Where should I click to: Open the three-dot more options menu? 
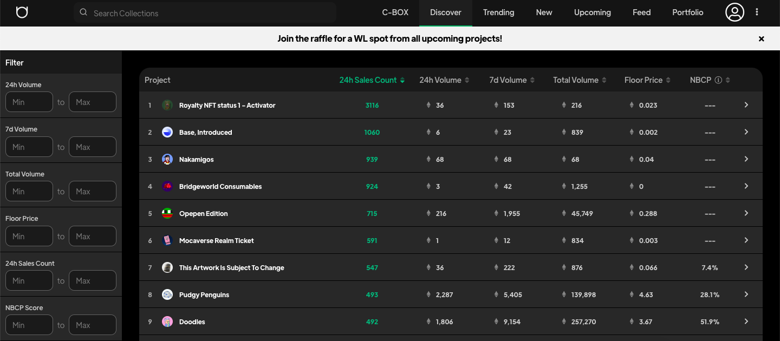pos(757,12)
